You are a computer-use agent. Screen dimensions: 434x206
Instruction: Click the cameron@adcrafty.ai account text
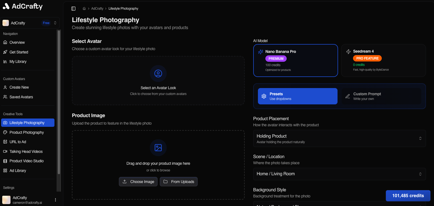pos(27,203)
